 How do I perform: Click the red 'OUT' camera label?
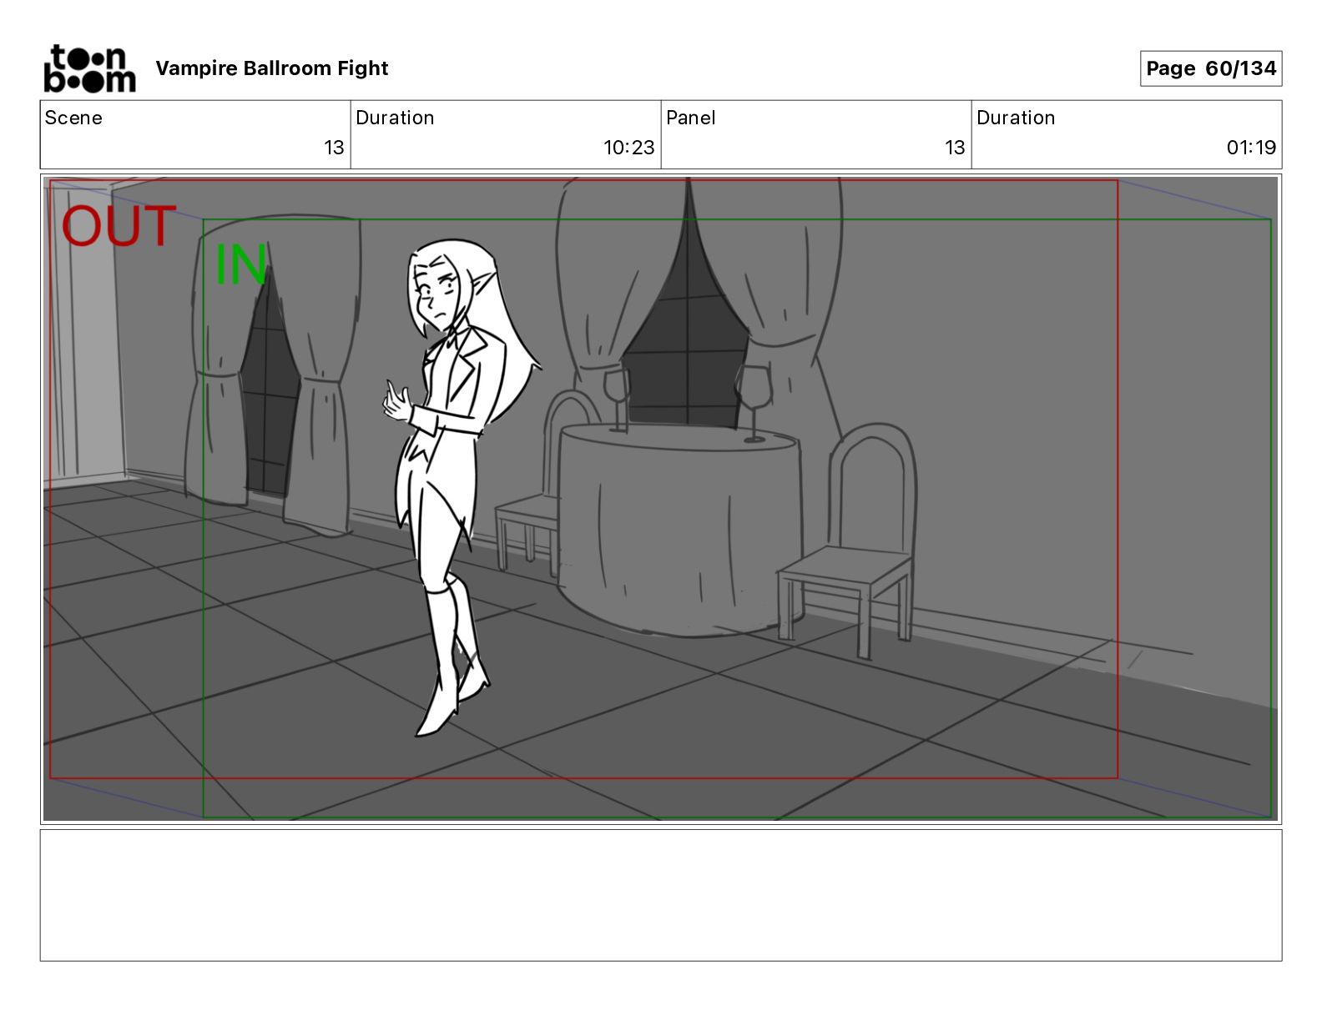pyautogui.click(x=119, y=226)
